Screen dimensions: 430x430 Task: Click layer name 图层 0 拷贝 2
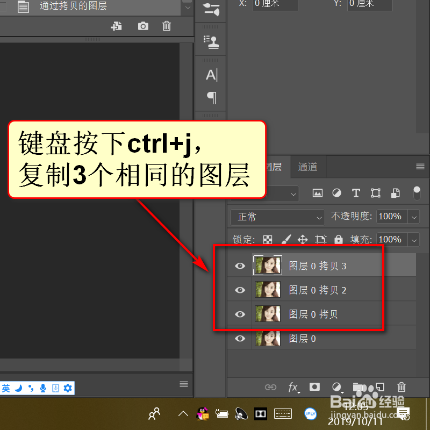tap(318, 290)
